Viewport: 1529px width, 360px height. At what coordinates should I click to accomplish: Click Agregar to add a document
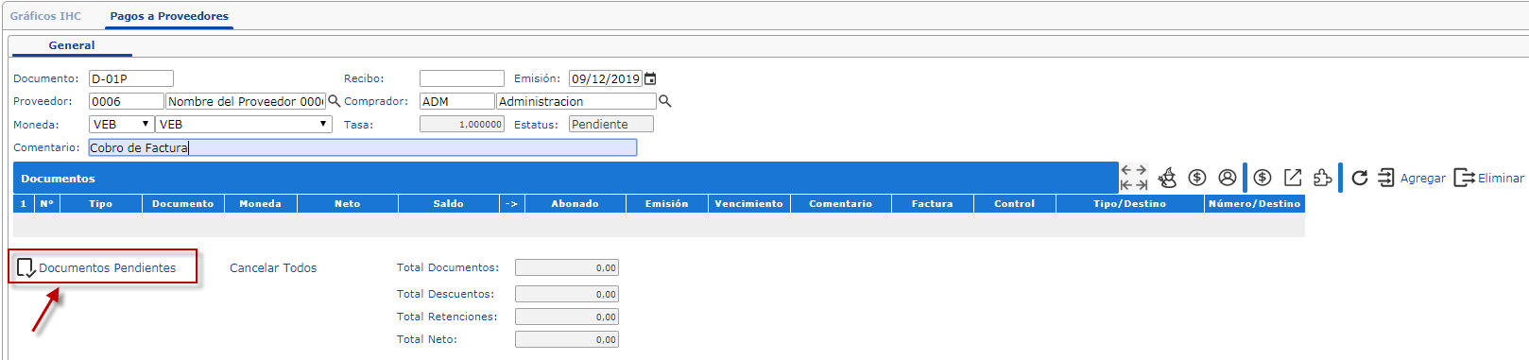pos(1412,178)
